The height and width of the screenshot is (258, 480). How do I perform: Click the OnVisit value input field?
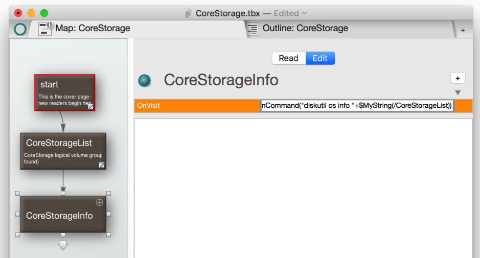(x=357, y=106)
